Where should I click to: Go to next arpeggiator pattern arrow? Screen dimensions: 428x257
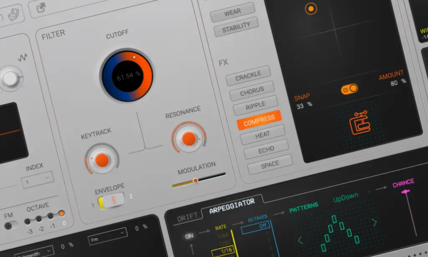pyautogui.click(x=374, y=223)
